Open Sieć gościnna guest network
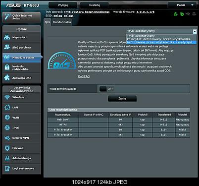199x186 pixels. point(21,48)
